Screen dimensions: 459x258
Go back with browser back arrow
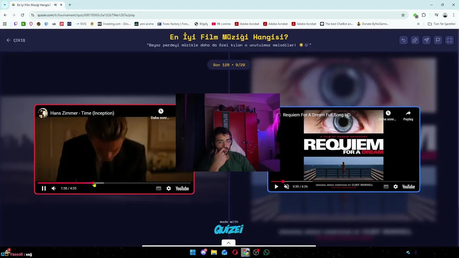(x=5, y=15)
